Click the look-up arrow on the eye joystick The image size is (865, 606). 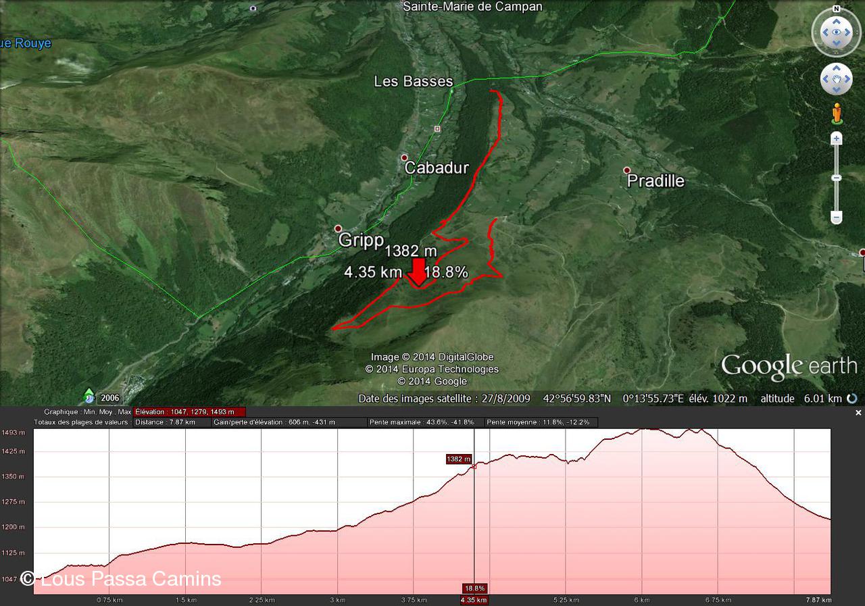(x=837, y=20)
